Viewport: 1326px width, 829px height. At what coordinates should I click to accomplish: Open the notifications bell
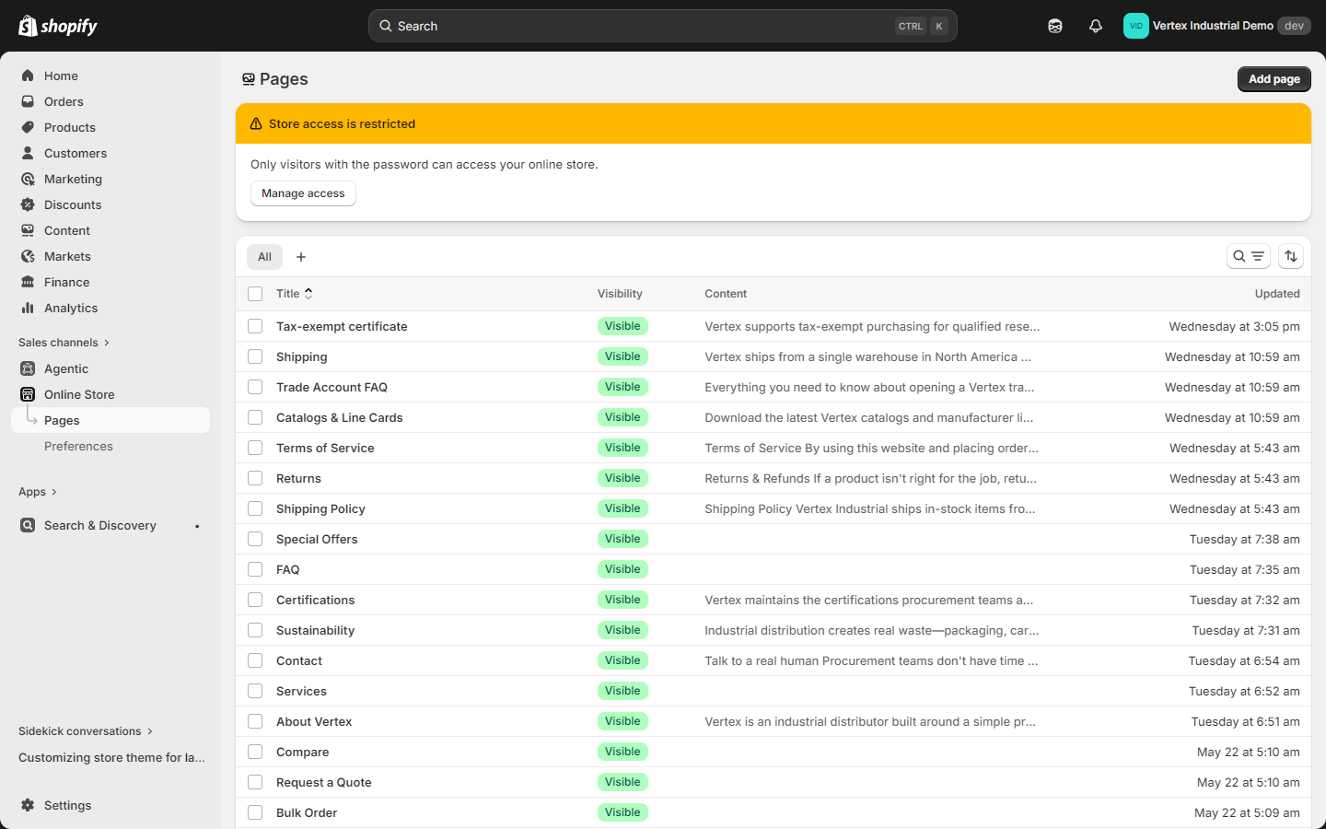click(x=1096, y=26)
